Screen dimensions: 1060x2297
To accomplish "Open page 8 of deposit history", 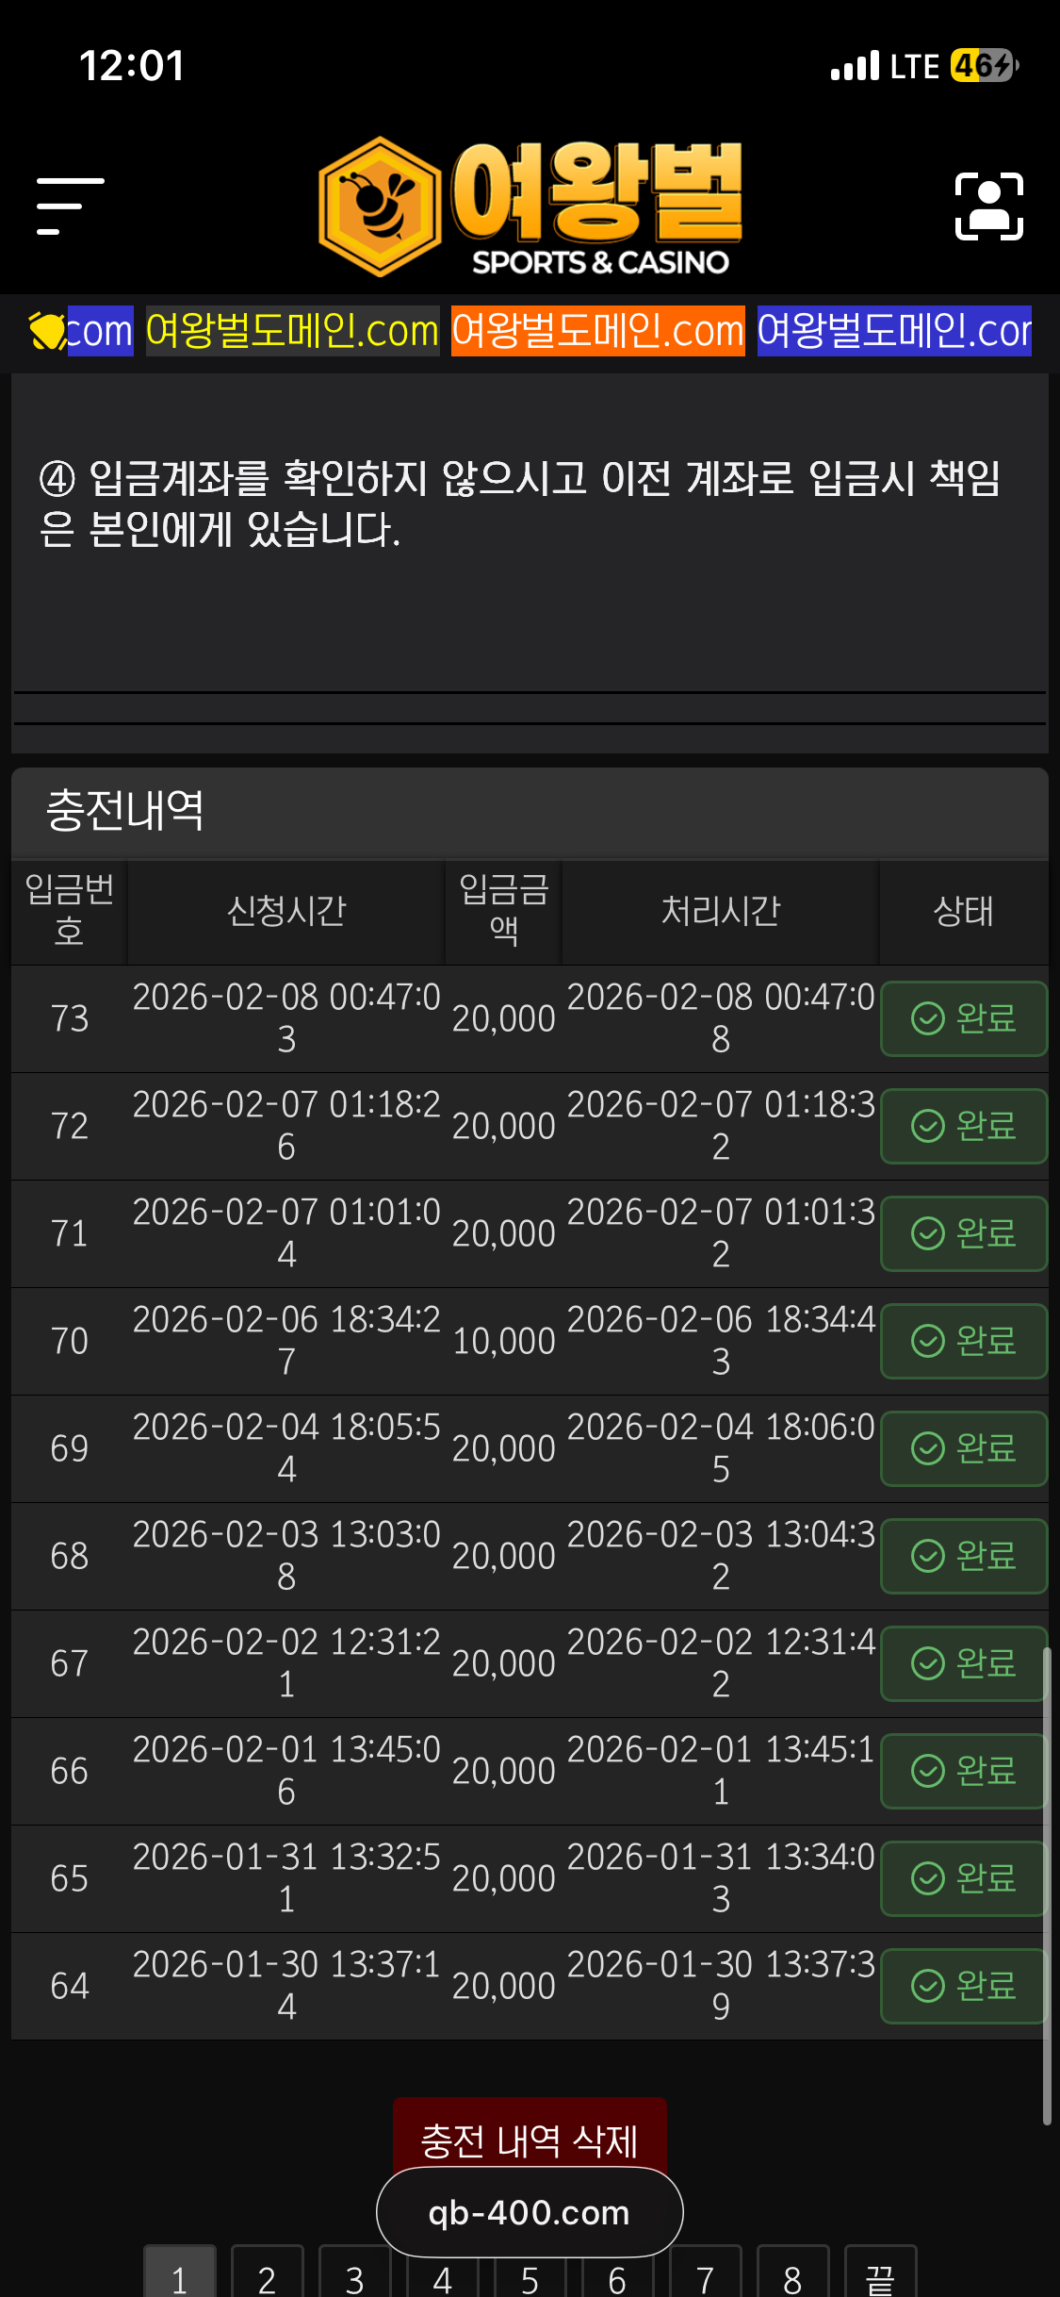I will 792,2278.
